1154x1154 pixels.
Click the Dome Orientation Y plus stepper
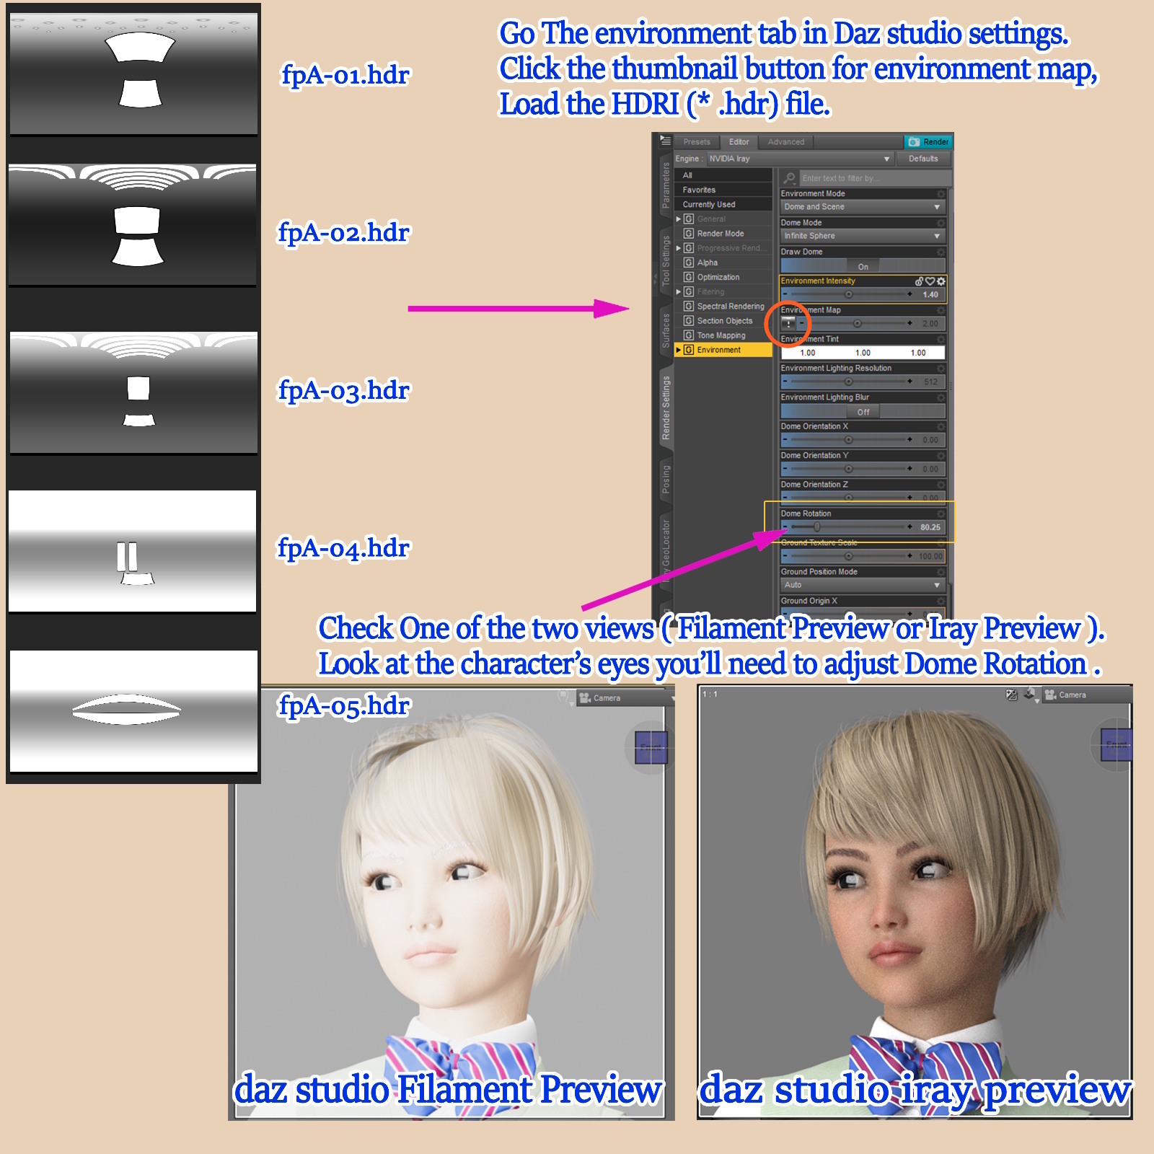click(910, 469)
